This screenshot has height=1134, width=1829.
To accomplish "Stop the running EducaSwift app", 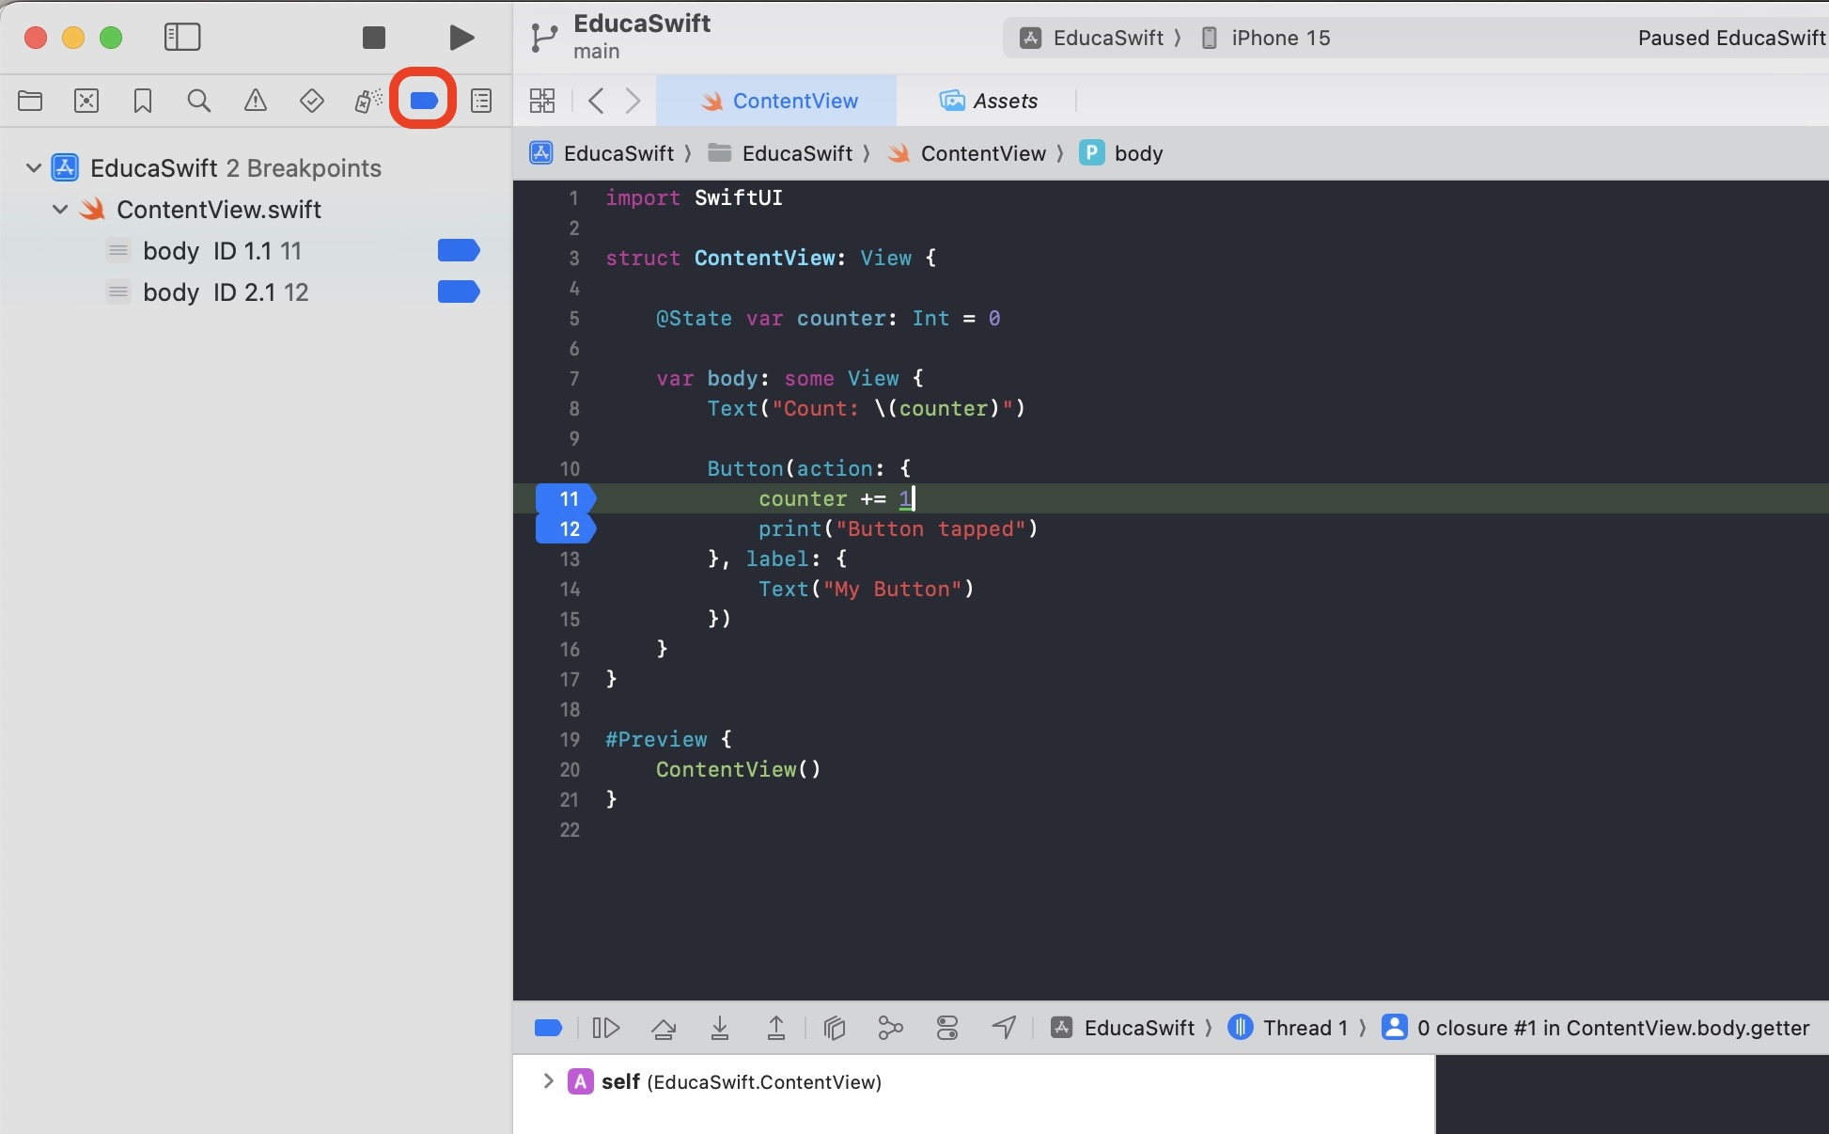I will (x=374, y=38).
